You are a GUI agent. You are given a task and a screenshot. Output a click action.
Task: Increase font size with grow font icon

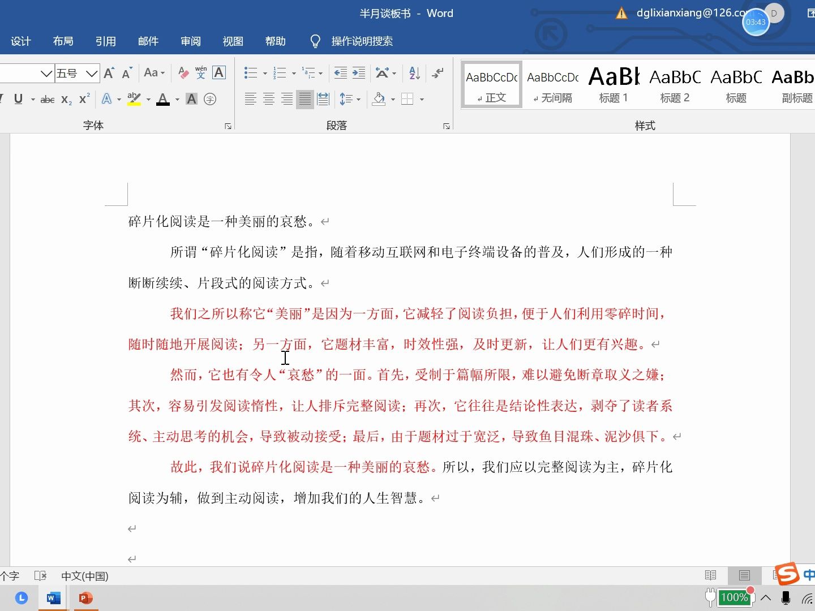pos(109,73)
